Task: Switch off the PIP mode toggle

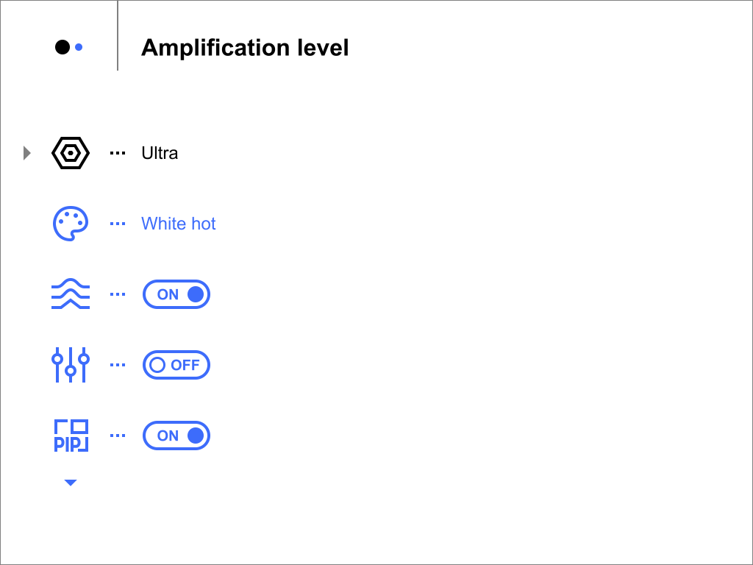Action: pos(176,436)
